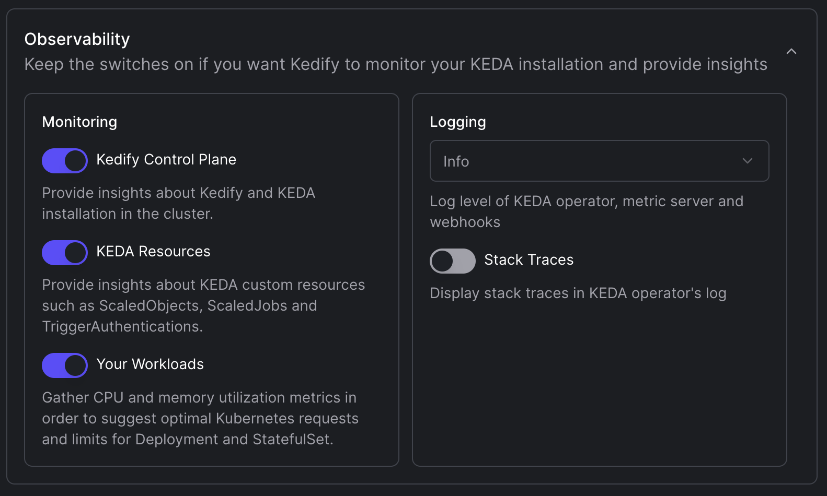Screen dimensions: 827x496
Task: Click the Observability section title
Action: click(x=77, y=39)
